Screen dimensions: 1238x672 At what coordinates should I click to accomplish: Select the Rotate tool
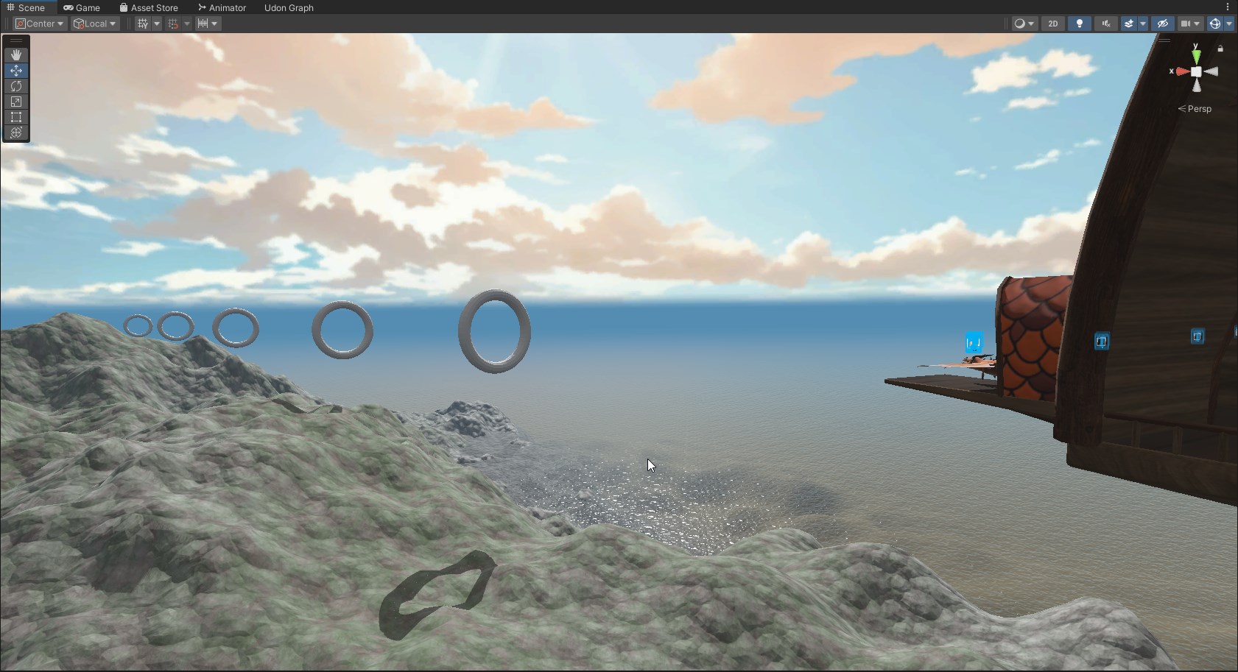pyautogui.click(x=16, y=86)
